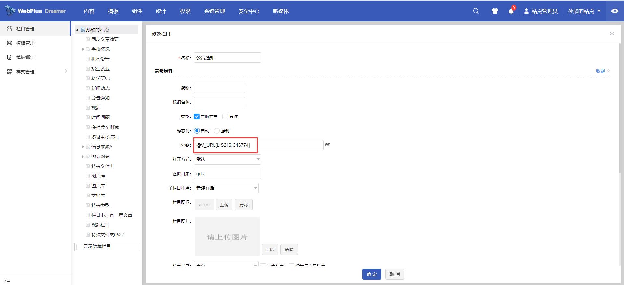Select the 强制 static radio button

click(x=217, y=131)
